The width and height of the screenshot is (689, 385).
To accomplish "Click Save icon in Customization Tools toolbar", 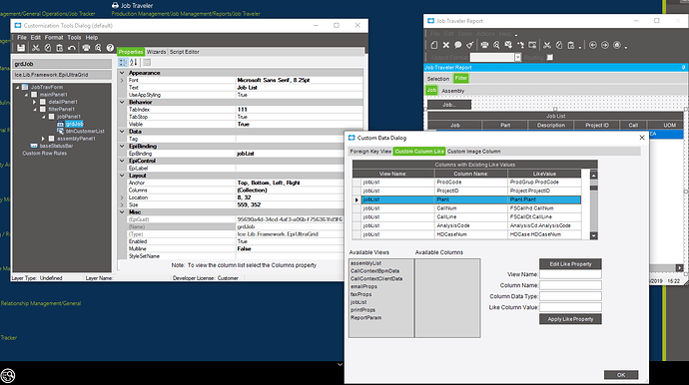I will tap(21, 48).
